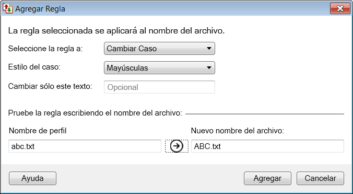Click the 'Nuevo nombre del archivo:' label

click(238, 131)
